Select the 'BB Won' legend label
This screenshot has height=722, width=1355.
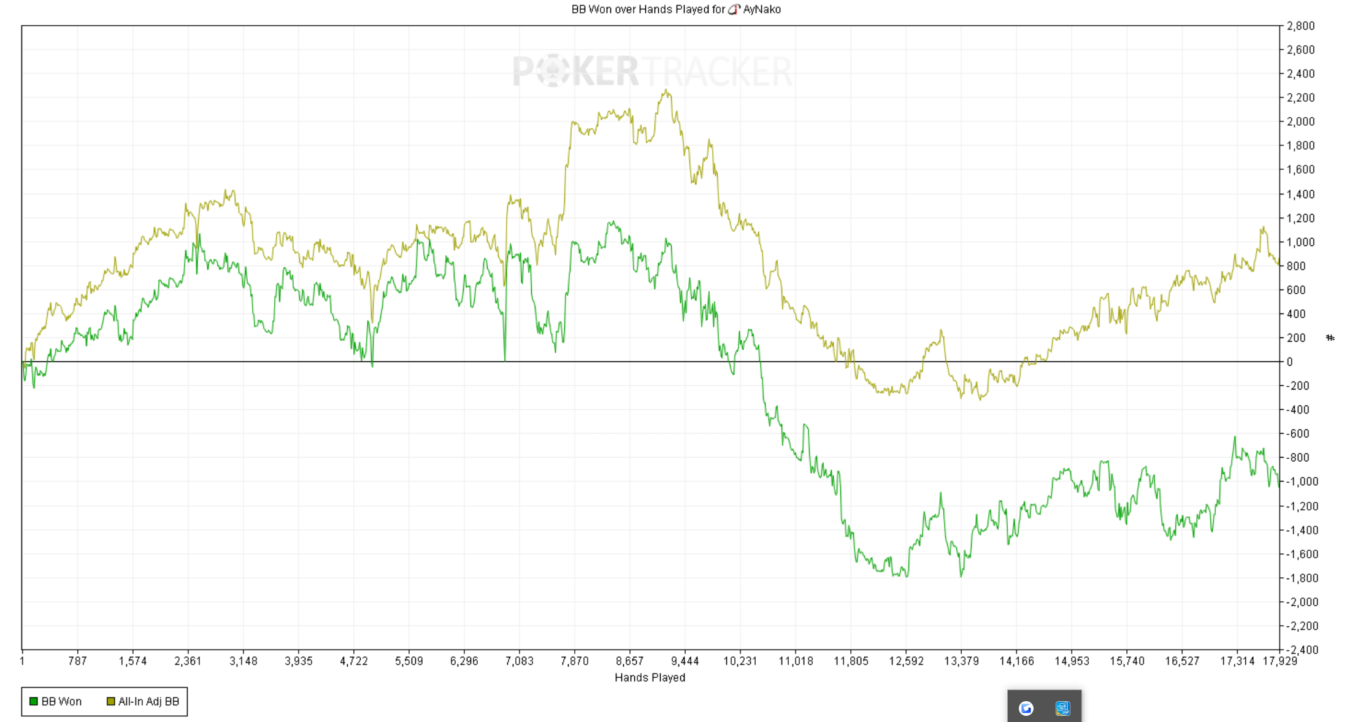[61, 701]
